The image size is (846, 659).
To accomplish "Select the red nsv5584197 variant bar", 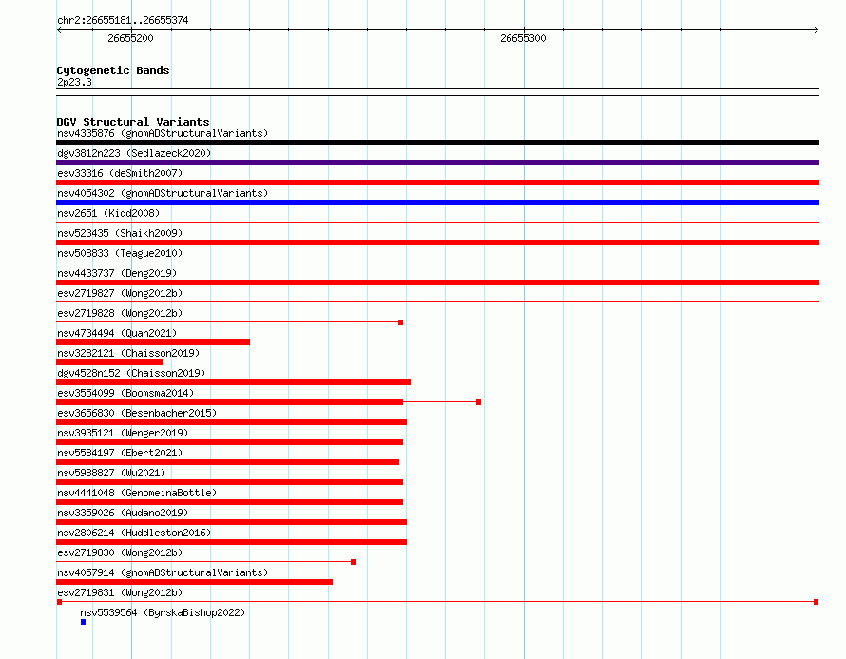I will [x=228, y=462].
